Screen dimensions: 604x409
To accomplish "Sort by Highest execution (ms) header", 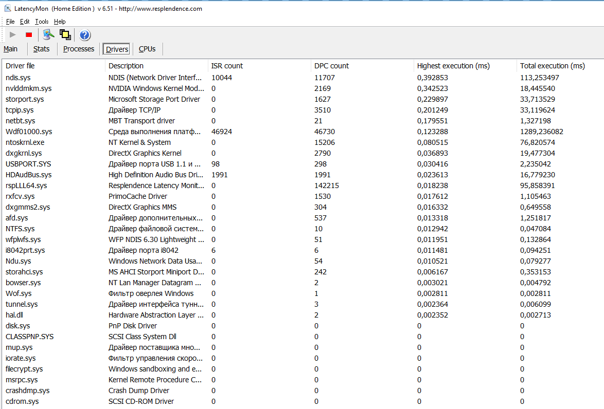I will click(465, 66).
